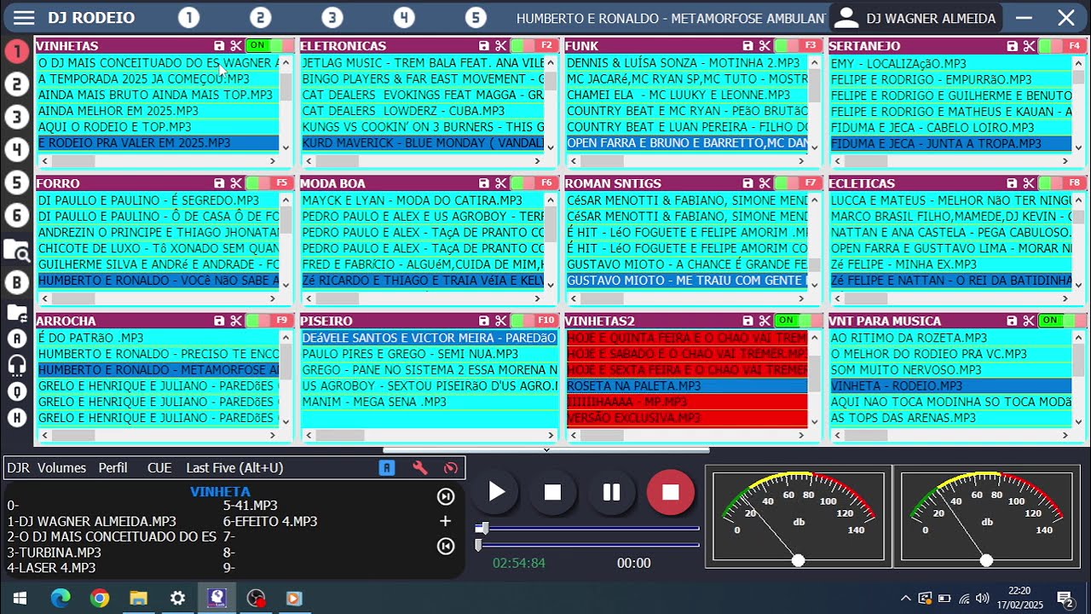The height and width of the screenshot is (614, 1091).
Task: Open the Perfil menu
Action: pyautogui.click(x=113, y=467)
